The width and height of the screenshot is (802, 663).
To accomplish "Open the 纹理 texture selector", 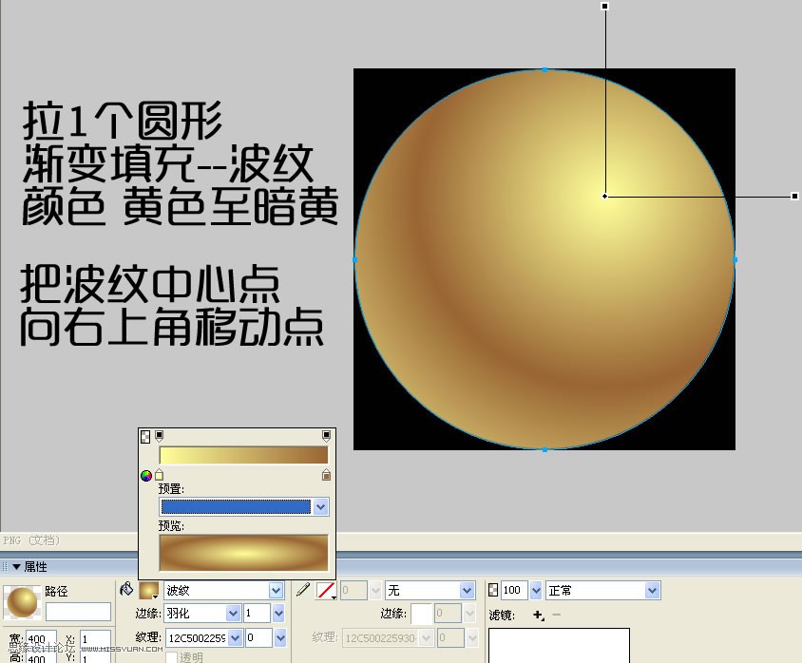I will pyautogui.click(x=202, y=636).
